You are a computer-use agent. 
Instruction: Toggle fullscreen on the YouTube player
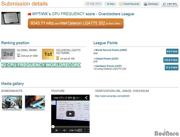click(87, 130)
